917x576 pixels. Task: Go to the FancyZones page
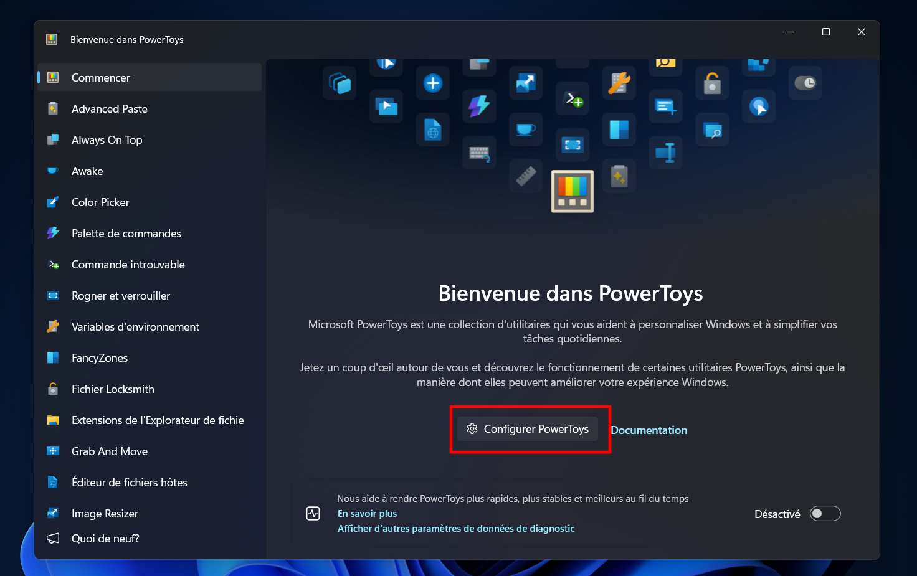coord(150,358)
